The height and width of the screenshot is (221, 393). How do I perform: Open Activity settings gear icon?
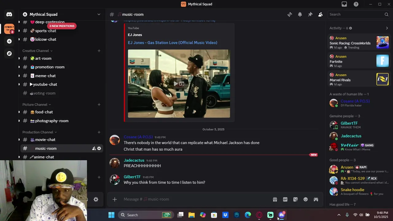point(350,28)
